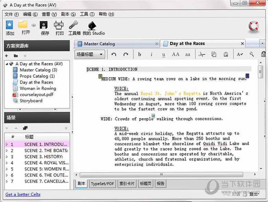Redo the last edit
Image resolution: width=268 pixels, height=202 pixels.
(x=126, y=54)
